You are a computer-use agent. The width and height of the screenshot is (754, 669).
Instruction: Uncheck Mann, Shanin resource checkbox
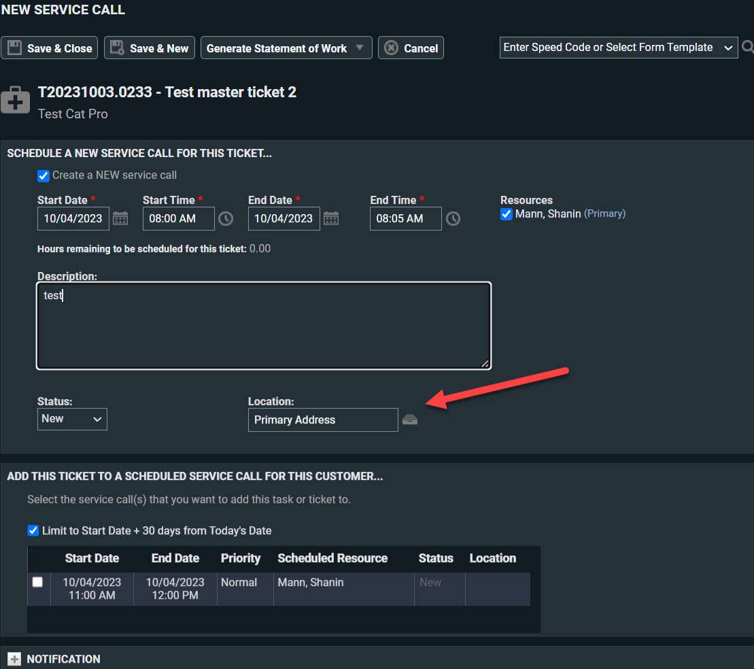click(507, 214)
